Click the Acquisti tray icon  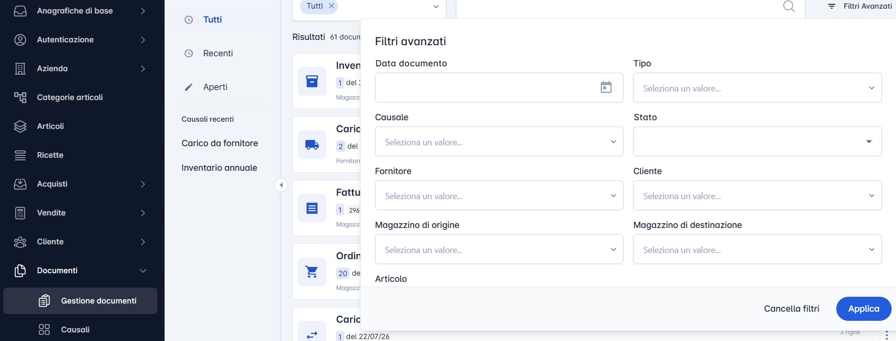[20, 184]
